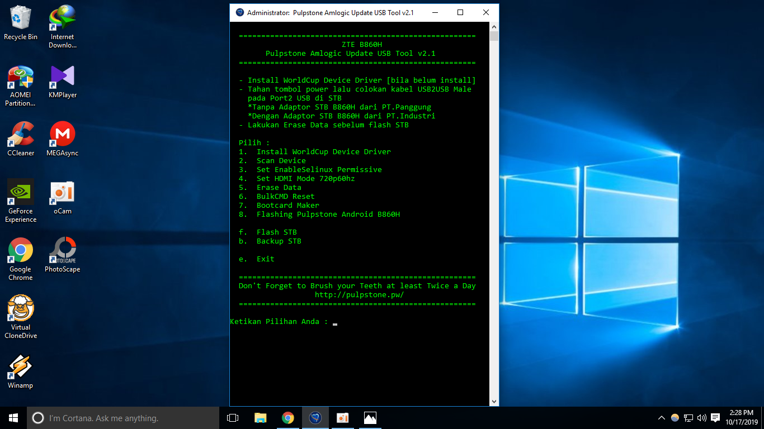764x429 pixels.
Task: Click the console scrollbar down arrow
Action: [494, 402]
